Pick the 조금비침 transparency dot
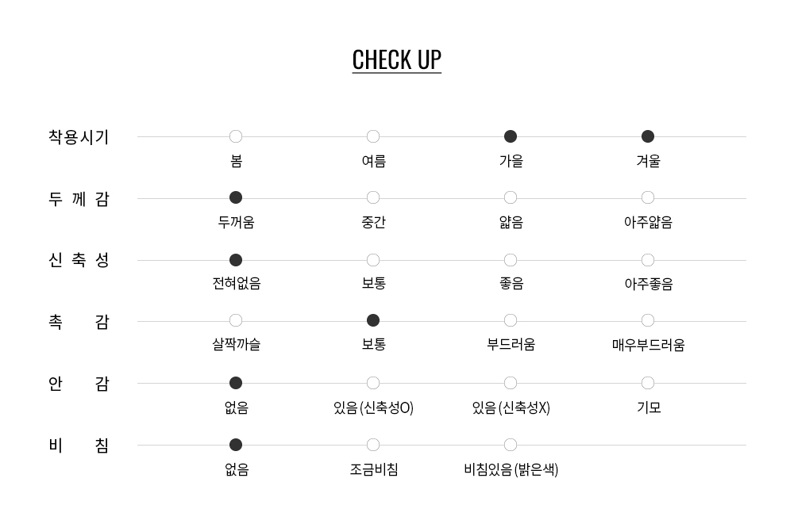794x524 pixels. 373,445
